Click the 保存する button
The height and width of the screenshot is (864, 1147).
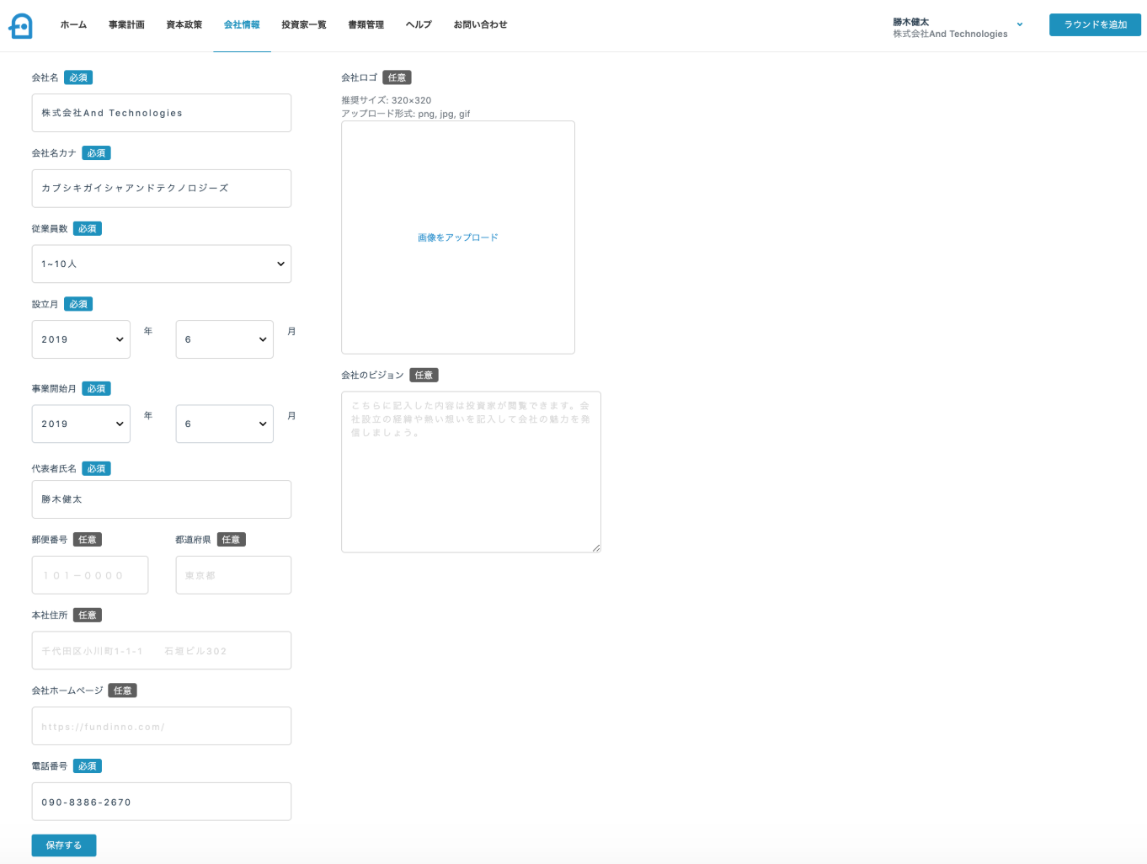[x=64, y=845]
